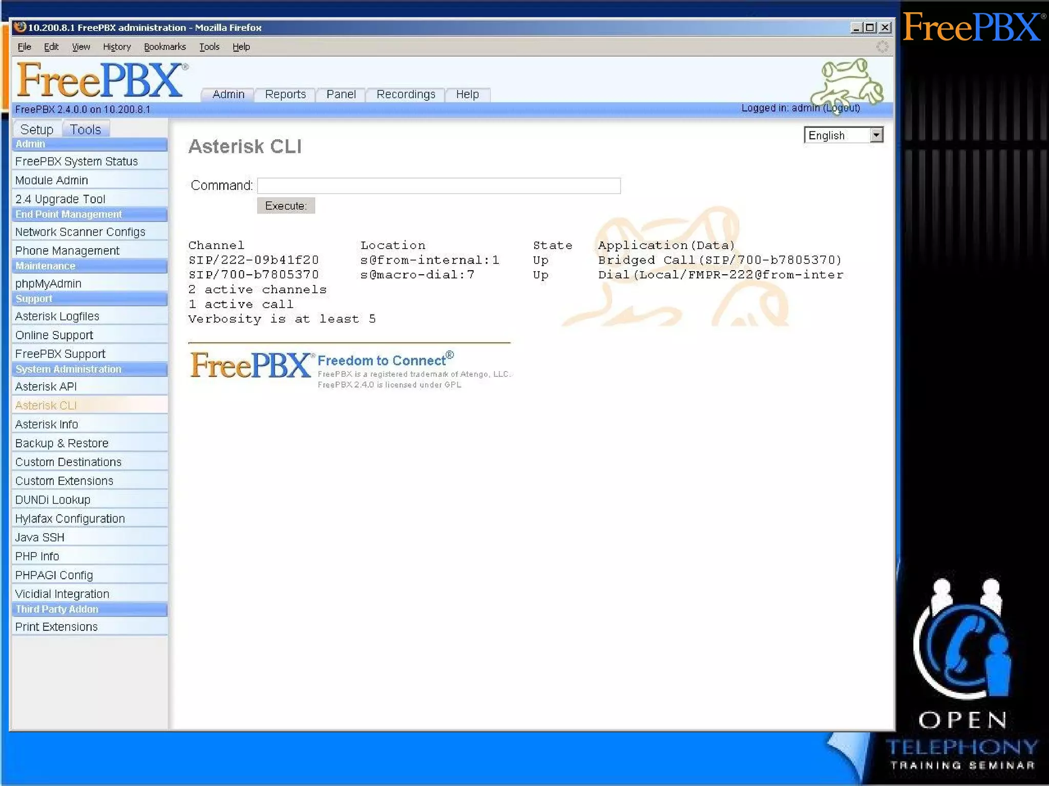Open the Tools menu in menu bar
The height and width of the screenshot is (786, 1049).
point(209,47)
